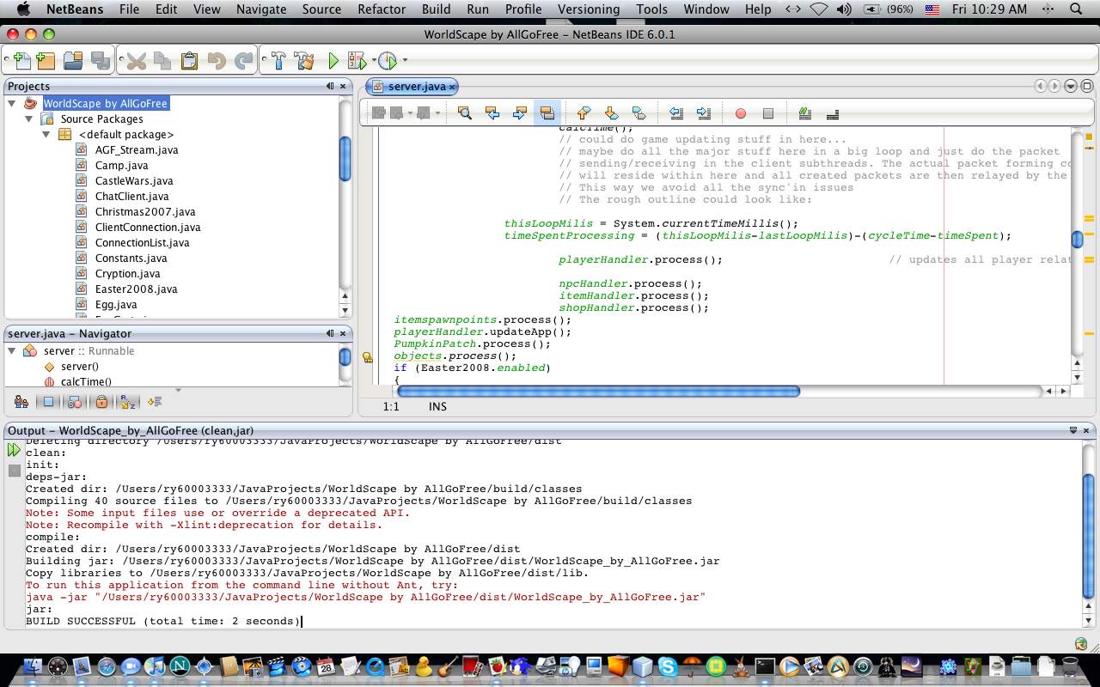This screenshot has height=687, width=1100.
Task: Debug the main project from the toolbar
Action: point(356,61)
